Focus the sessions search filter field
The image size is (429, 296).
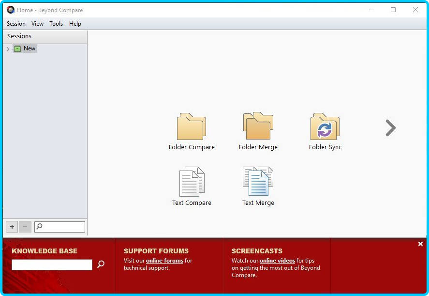pos(59,227)
